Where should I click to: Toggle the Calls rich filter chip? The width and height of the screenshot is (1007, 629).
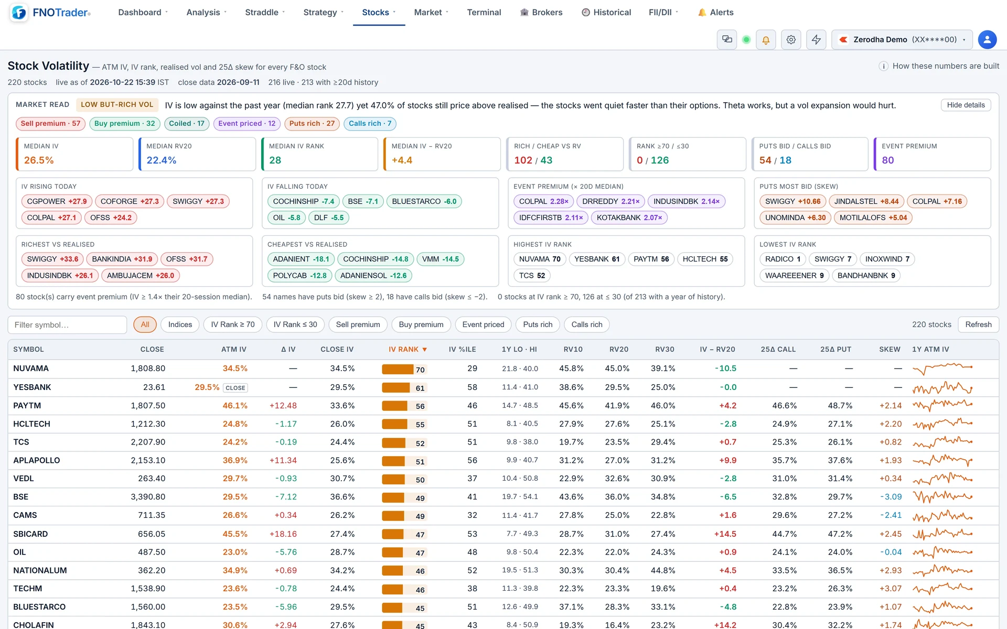pyautogui.click(x=586, y=324)
